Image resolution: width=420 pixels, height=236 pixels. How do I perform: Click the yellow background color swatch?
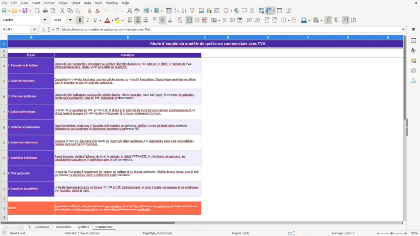point(117,20)
